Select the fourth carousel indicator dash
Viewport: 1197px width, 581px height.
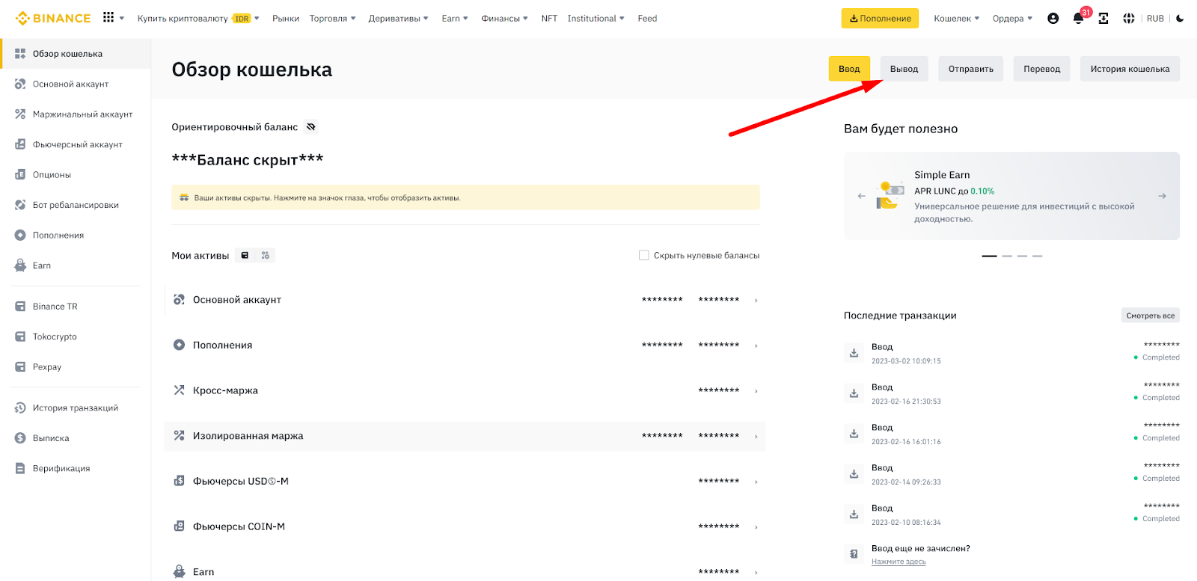pyautogui.click(x=1037, y=256)
